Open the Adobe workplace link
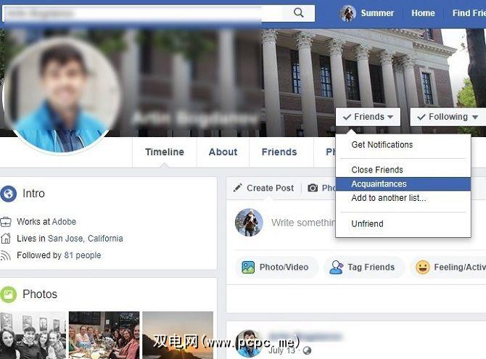 [64, 222]
